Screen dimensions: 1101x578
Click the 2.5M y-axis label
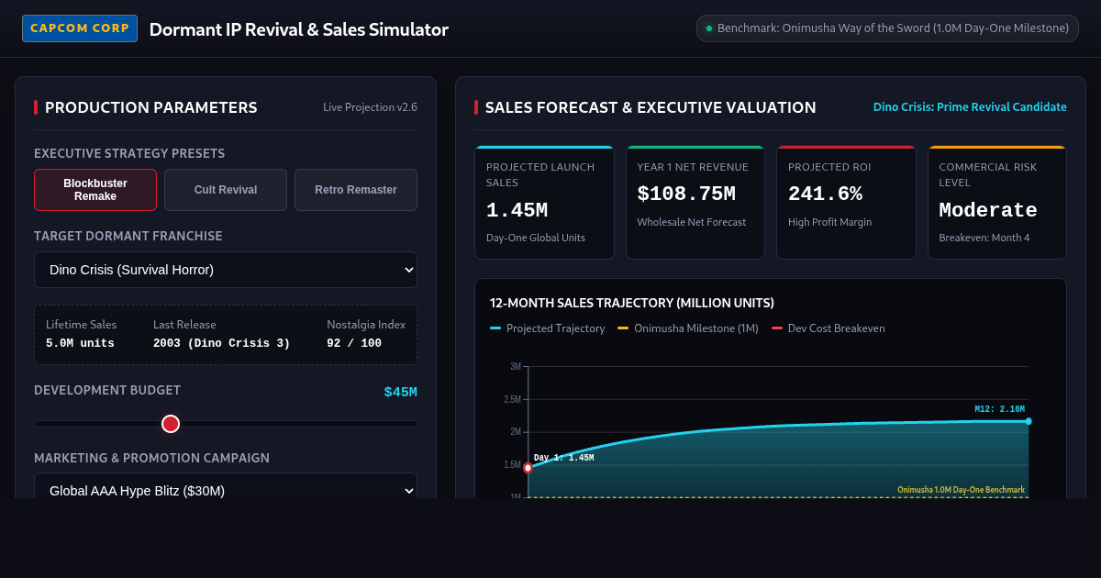tap(513, 399)
